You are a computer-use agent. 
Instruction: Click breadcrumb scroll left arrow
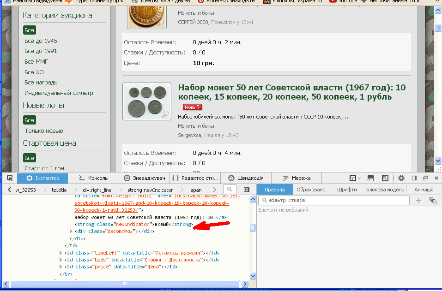[x=9, y=190]
